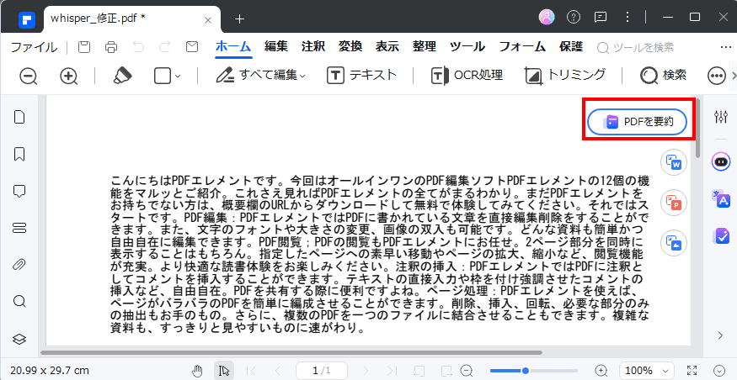Open the 注釈 tab
737x380 pixels.
click(x=313, y=47)
